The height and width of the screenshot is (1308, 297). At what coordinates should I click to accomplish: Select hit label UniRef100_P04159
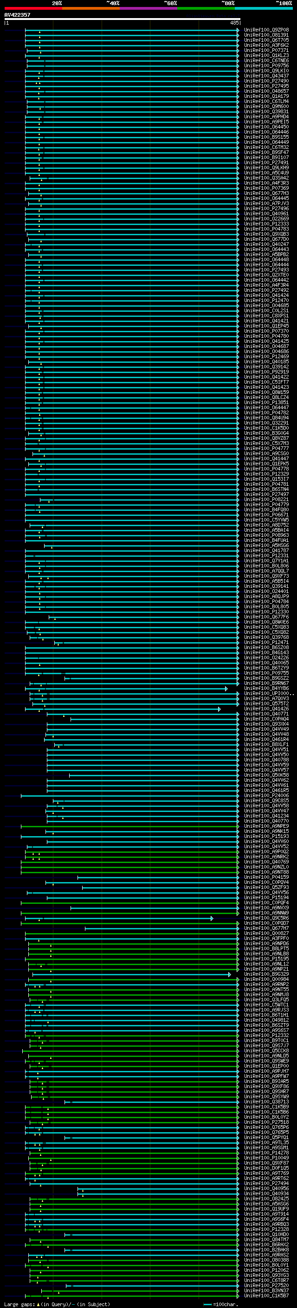(x=266, y=877)
